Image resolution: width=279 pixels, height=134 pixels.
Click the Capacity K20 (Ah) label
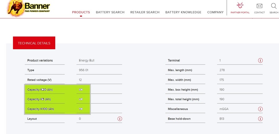(40, 90)
